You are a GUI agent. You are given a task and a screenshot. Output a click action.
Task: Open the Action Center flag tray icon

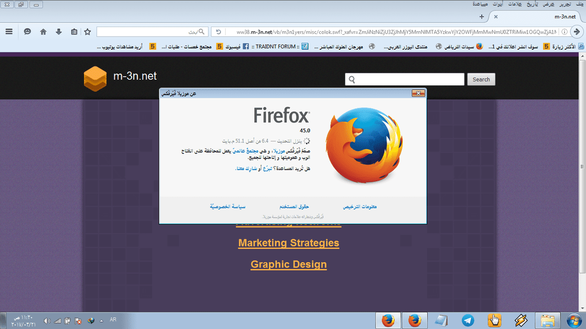[x=78, y=321]
